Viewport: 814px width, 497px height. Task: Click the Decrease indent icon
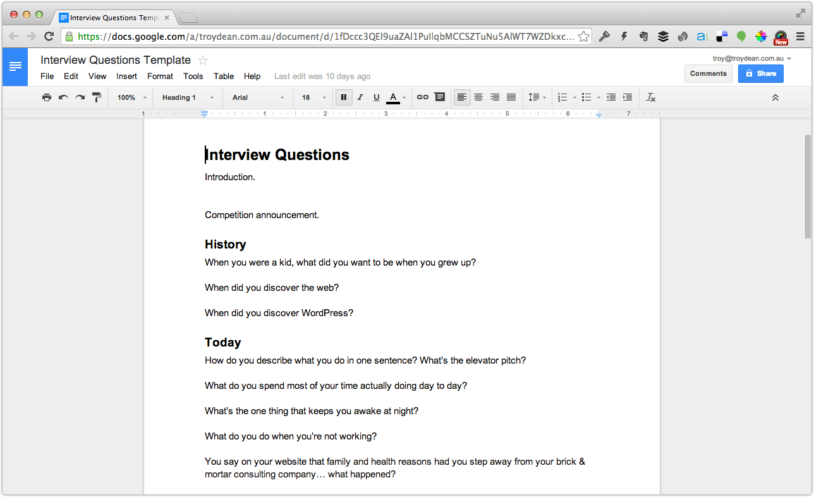[x=611, y=97]
